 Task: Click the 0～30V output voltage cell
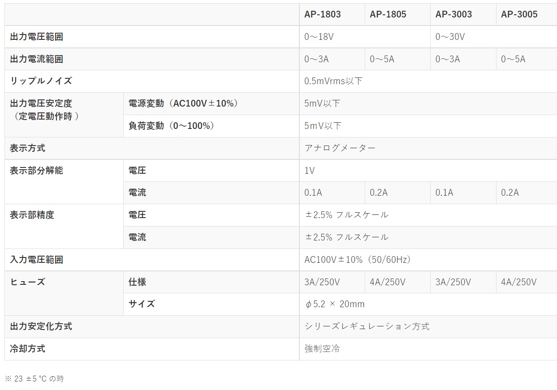pyautogui.click(x=450, y=37)
